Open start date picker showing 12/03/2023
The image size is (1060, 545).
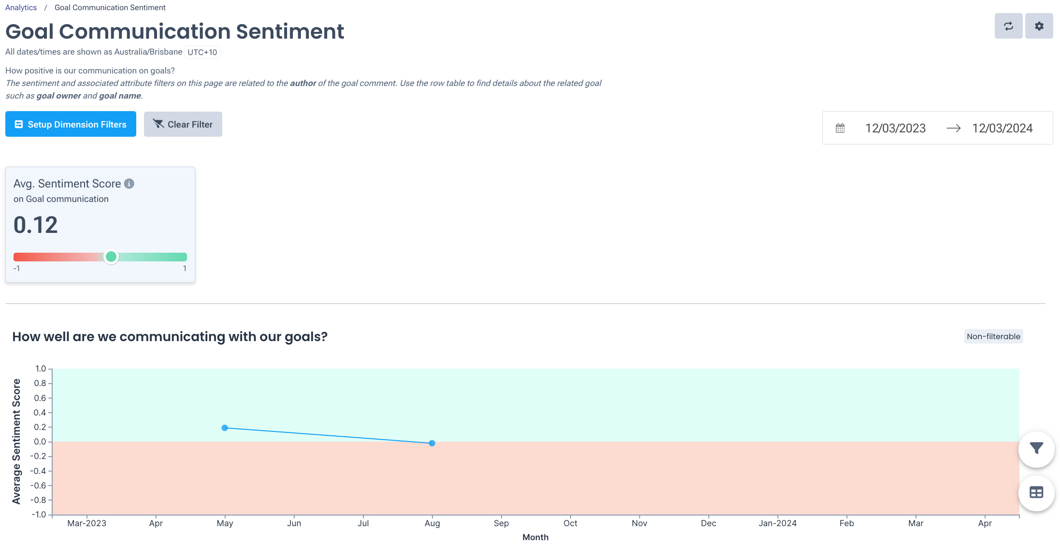click(x=895, y=128)
